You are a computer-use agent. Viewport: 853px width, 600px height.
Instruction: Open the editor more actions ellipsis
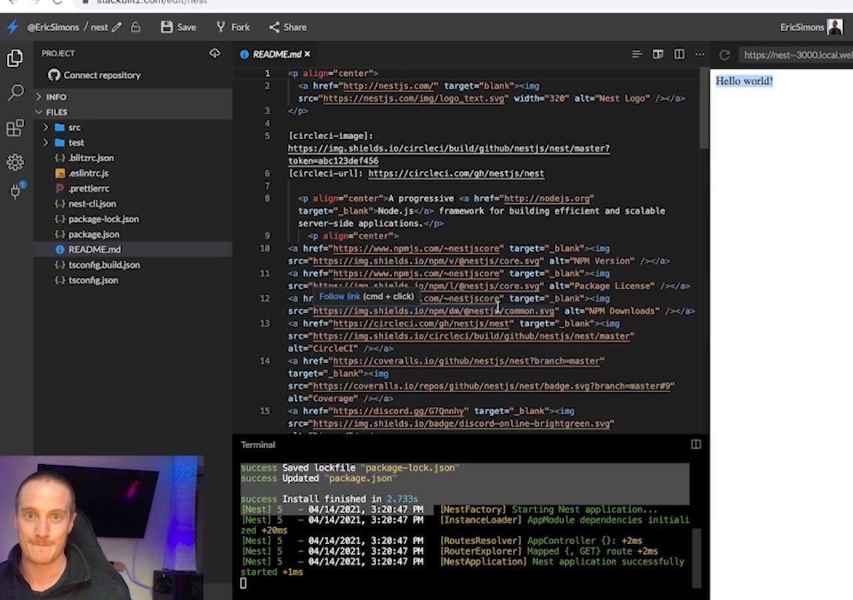(699, 54)
